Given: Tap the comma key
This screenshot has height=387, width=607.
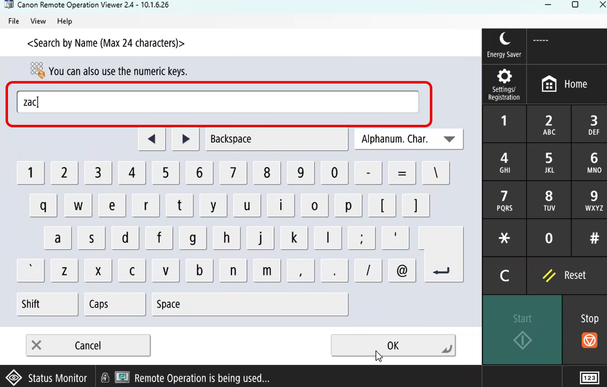Looking at the screenshot, I should 300,271.
